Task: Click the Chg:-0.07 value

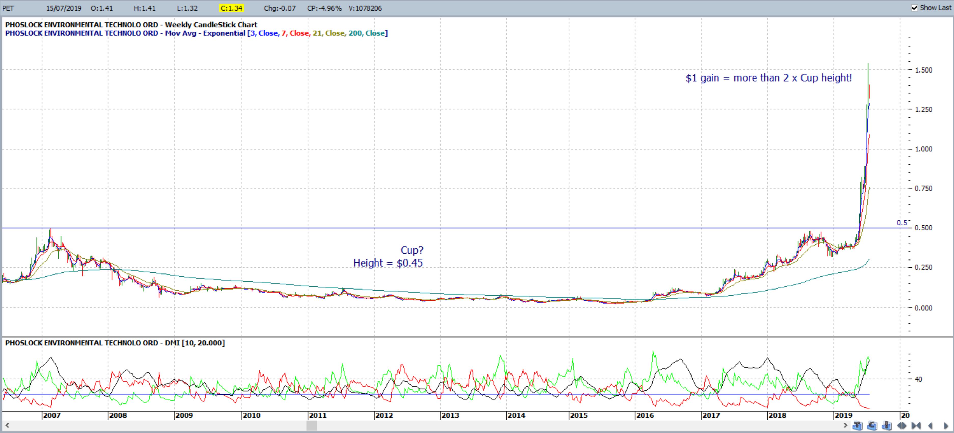Action: click(280, 8)
